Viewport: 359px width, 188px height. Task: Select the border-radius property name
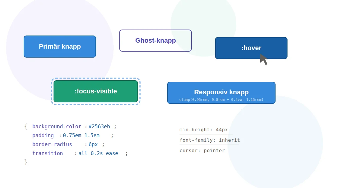coord(52,144)
